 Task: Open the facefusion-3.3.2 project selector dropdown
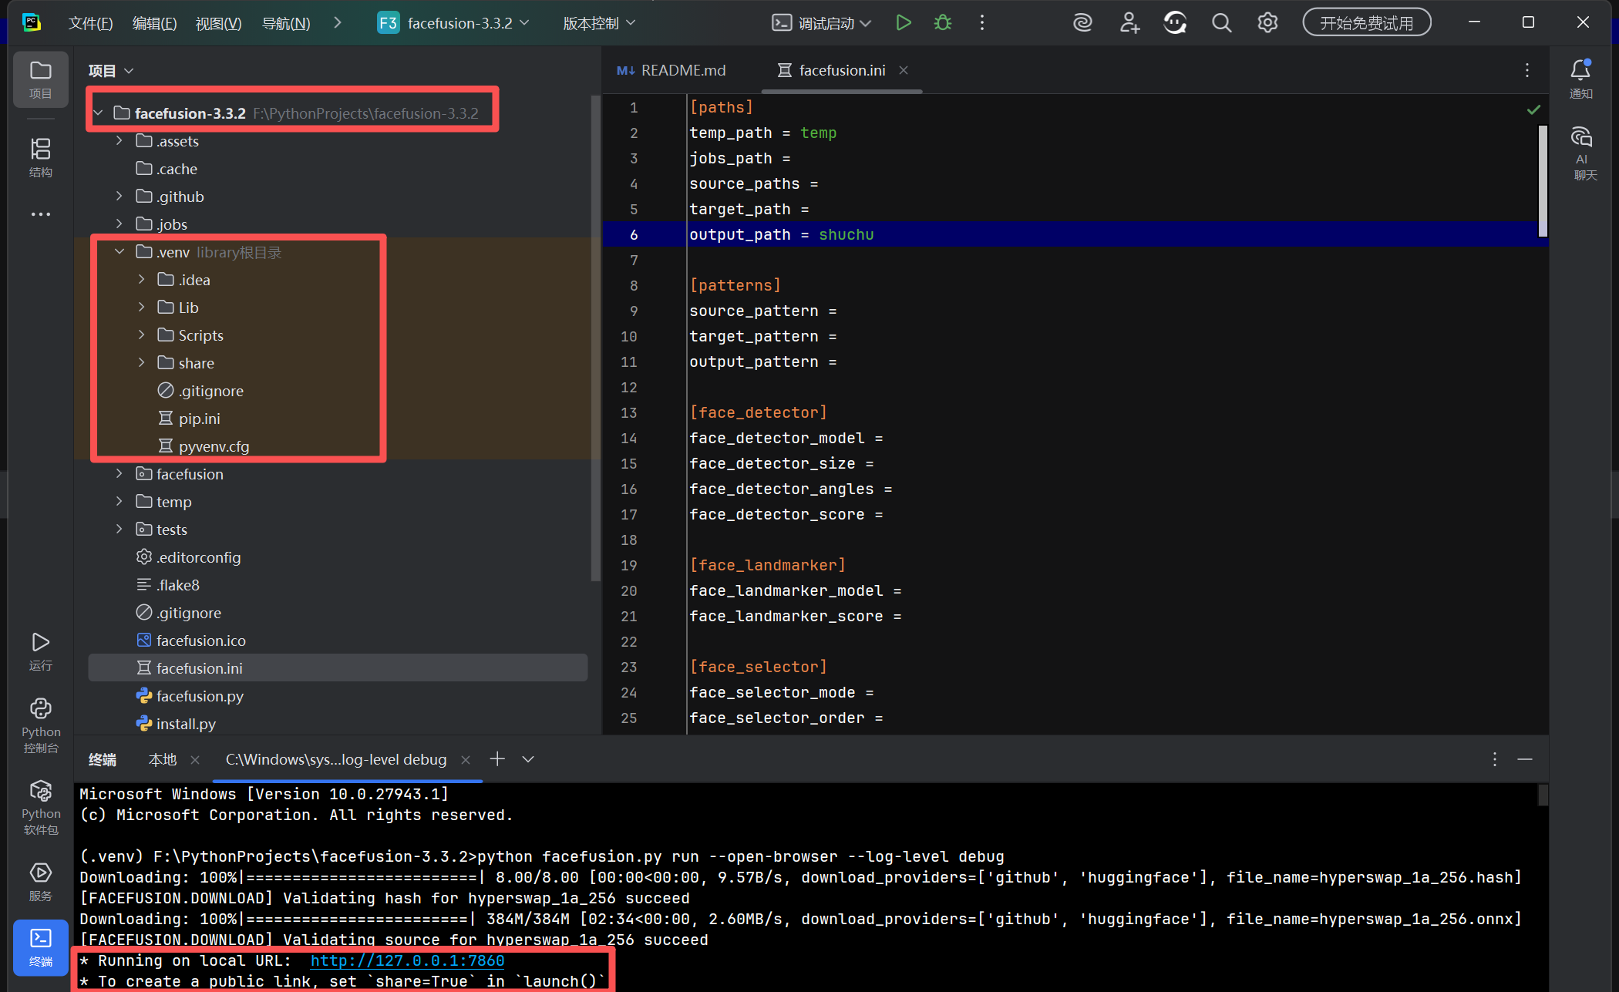[x=454, y=23]
